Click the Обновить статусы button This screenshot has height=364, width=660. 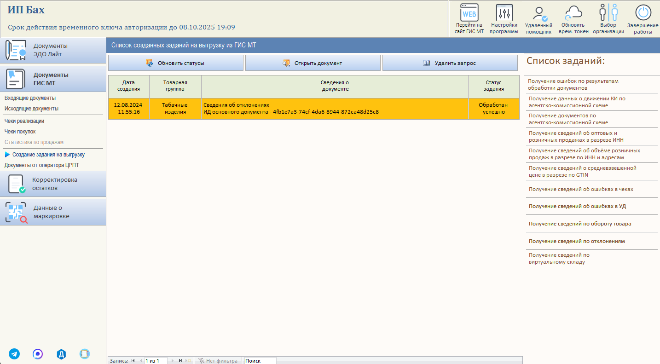[x=175, y=63]
